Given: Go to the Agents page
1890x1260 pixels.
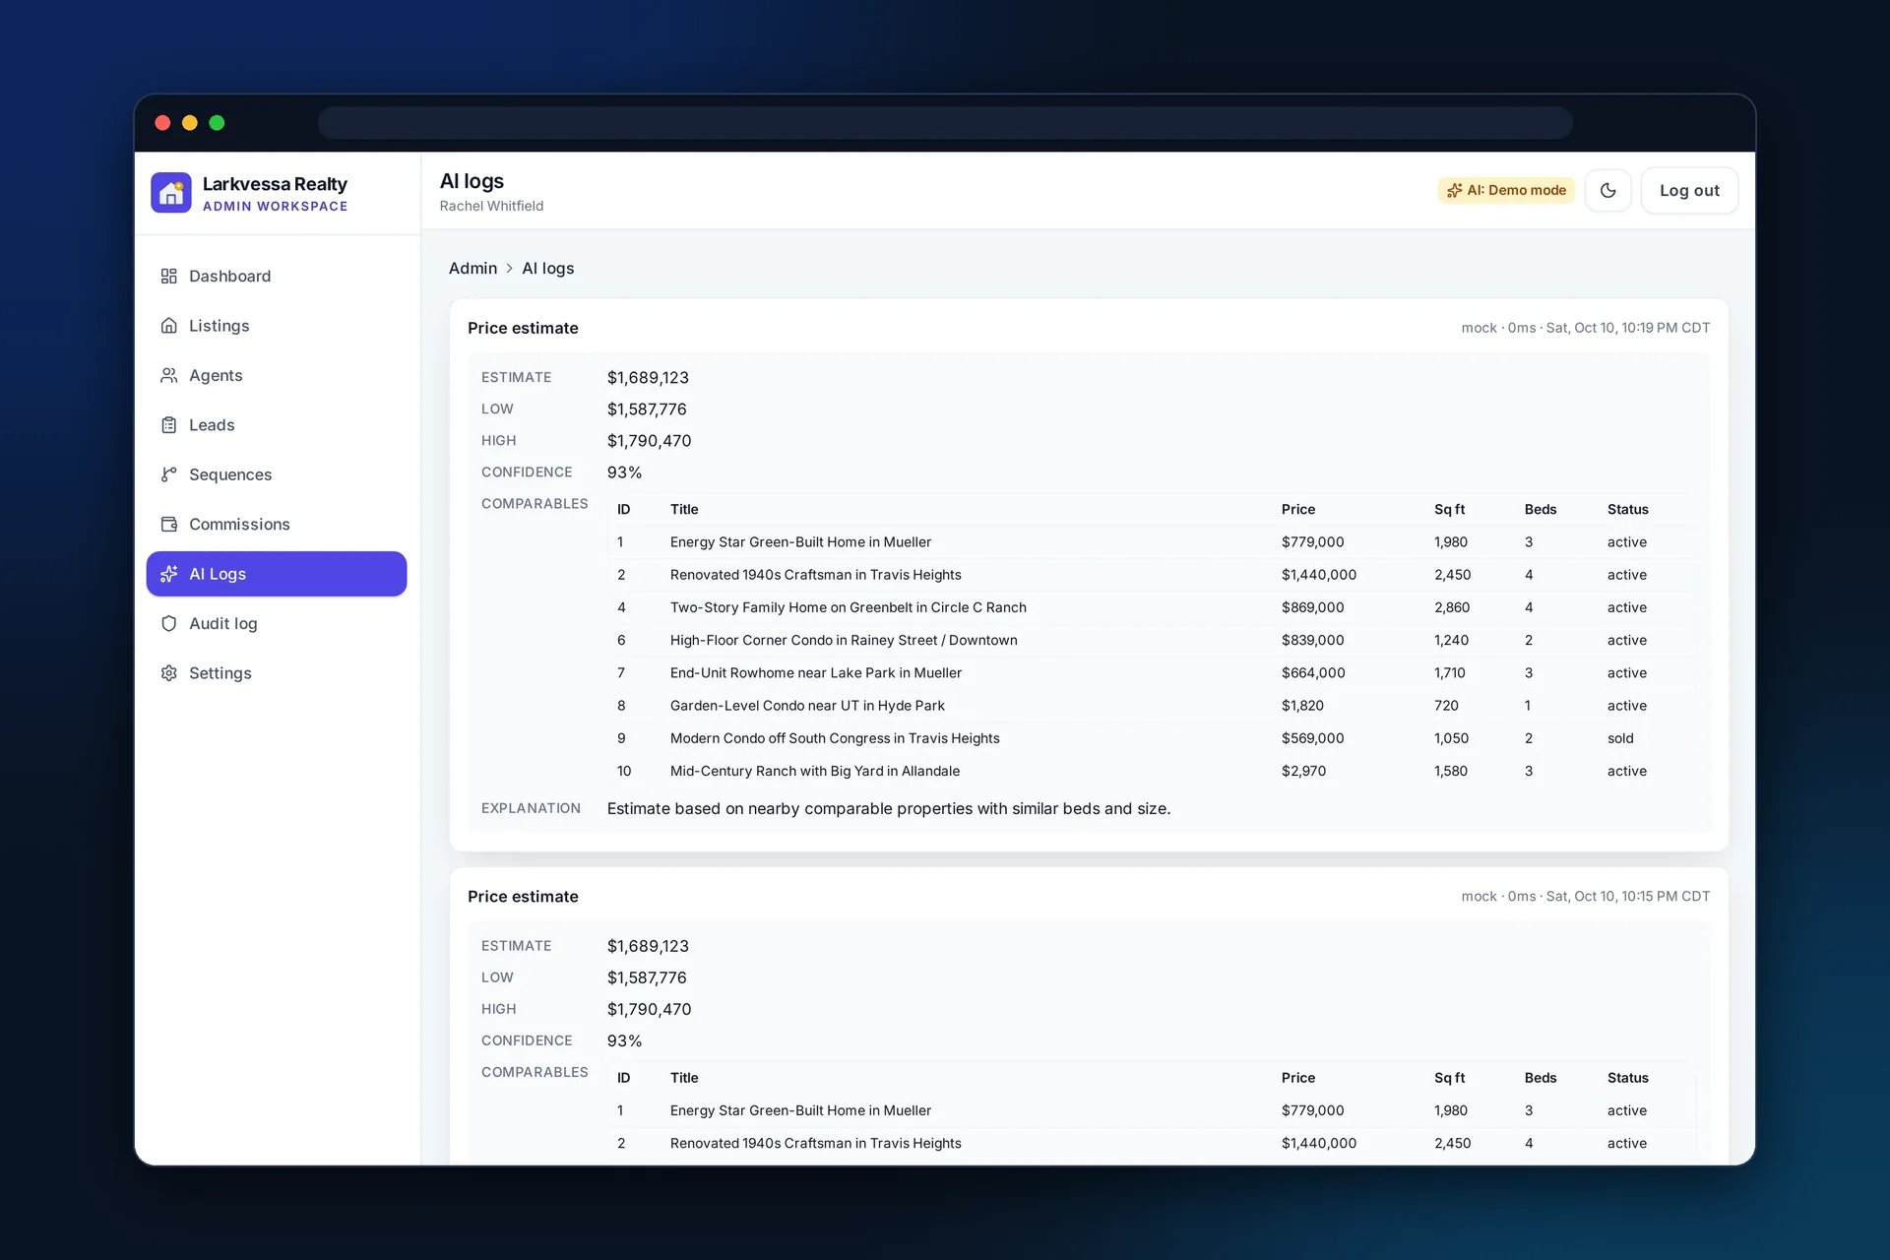Looking at the screenshot, I should (277, 375).
